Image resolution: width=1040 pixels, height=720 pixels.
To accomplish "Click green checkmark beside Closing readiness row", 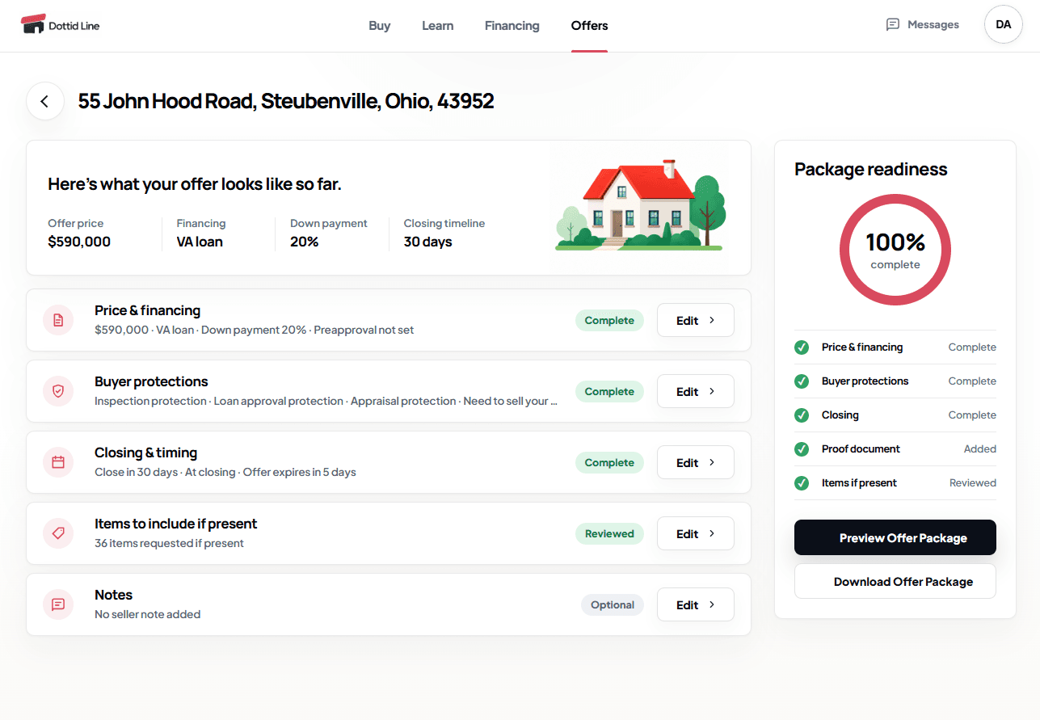I will point(802,415).
